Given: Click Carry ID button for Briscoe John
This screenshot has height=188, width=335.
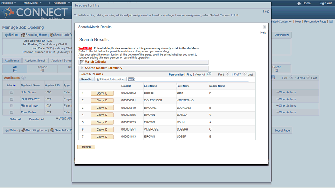Looking at the screenshot, I should 102,93.
